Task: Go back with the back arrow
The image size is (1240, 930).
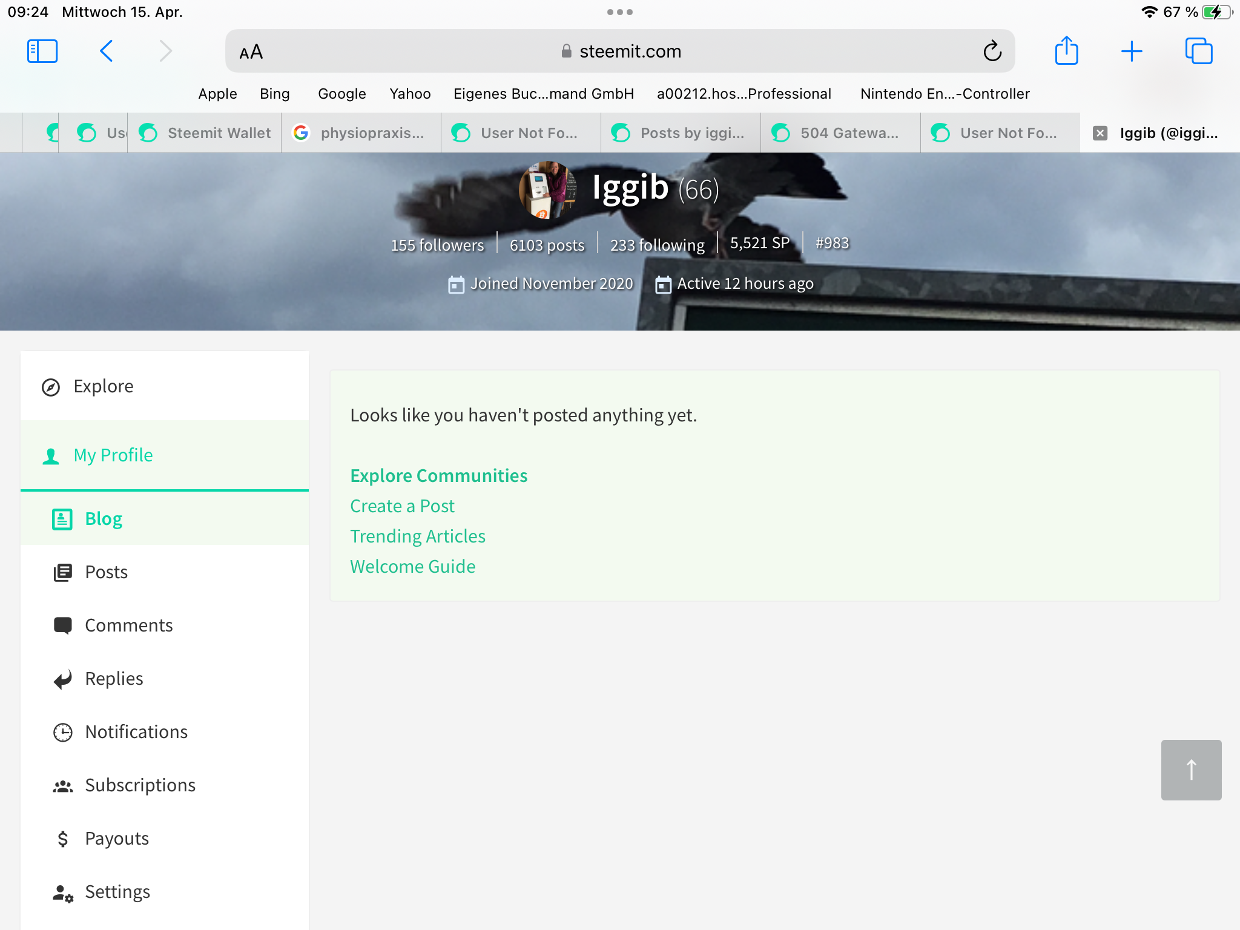Action: (107, 51)
